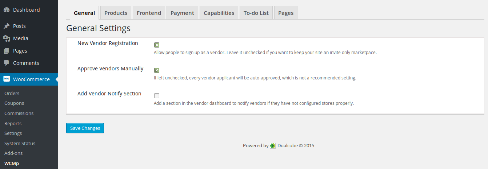Click the Dashboard gauge icon

coord(7,10)
